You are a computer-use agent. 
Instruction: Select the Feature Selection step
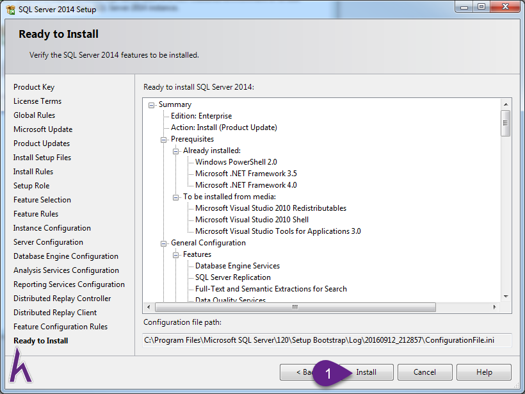(x=42, y=200)
